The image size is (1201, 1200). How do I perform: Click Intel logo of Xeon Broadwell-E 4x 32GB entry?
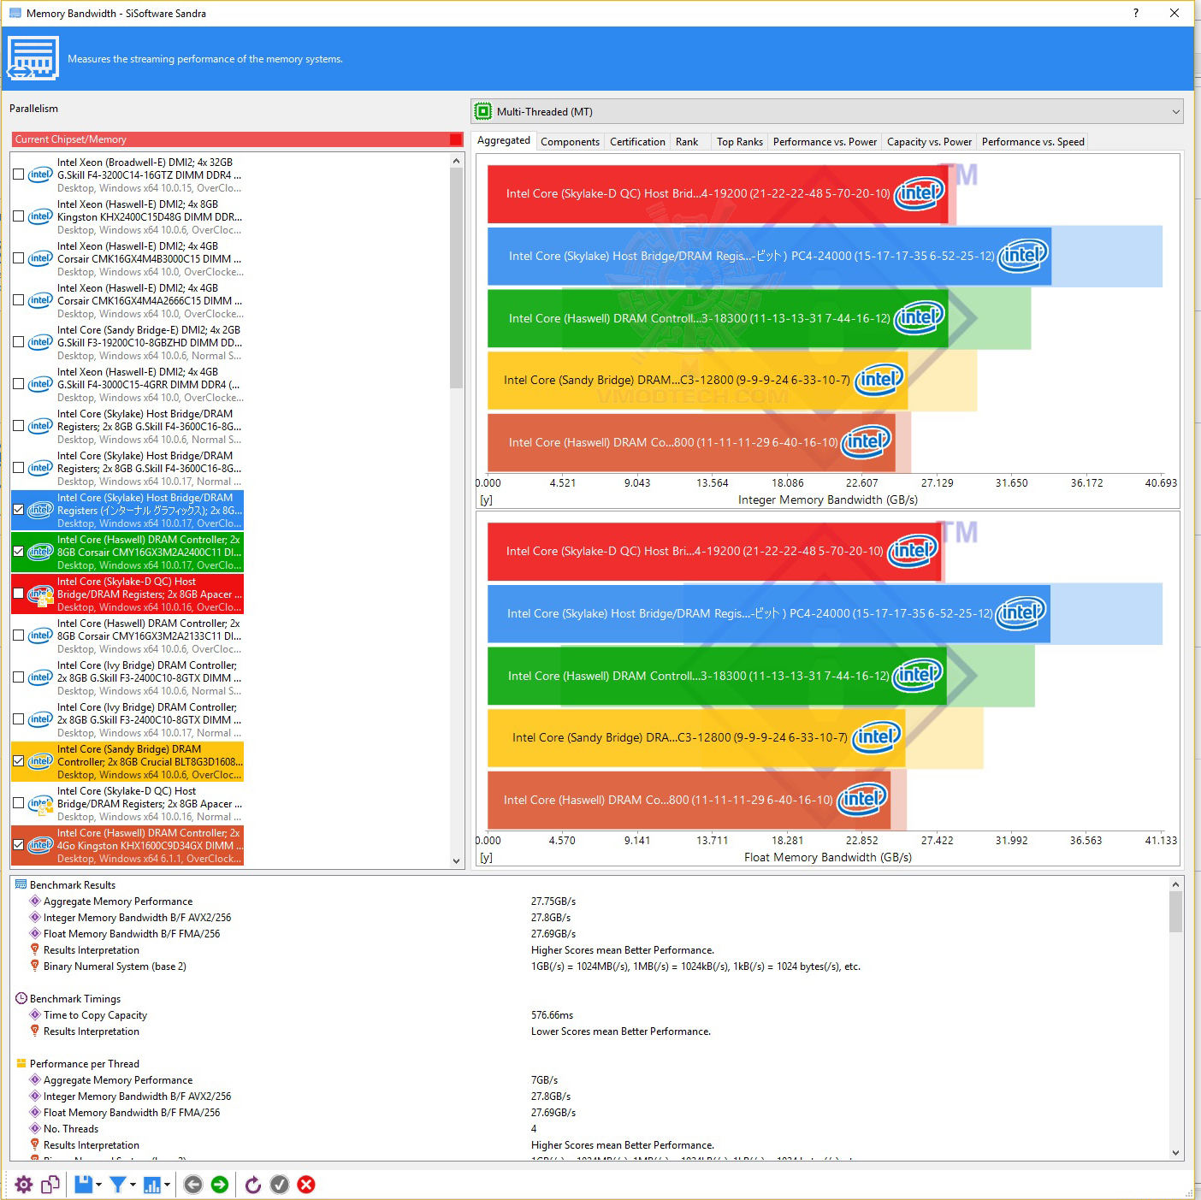click(x=40, y=174)
